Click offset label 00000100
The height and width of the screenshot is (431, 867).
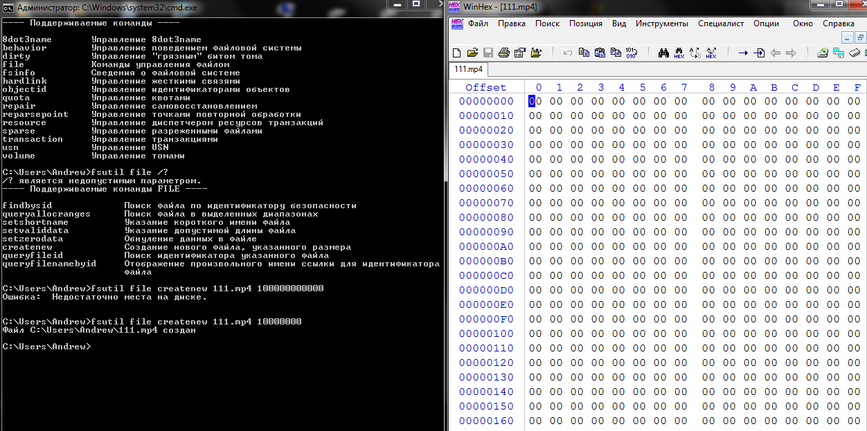(486, 333)
